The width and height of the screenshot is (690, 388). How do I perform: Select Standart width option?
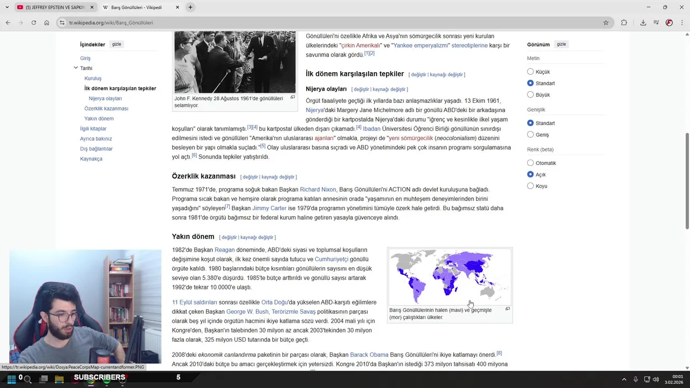(x=530, y=123)
